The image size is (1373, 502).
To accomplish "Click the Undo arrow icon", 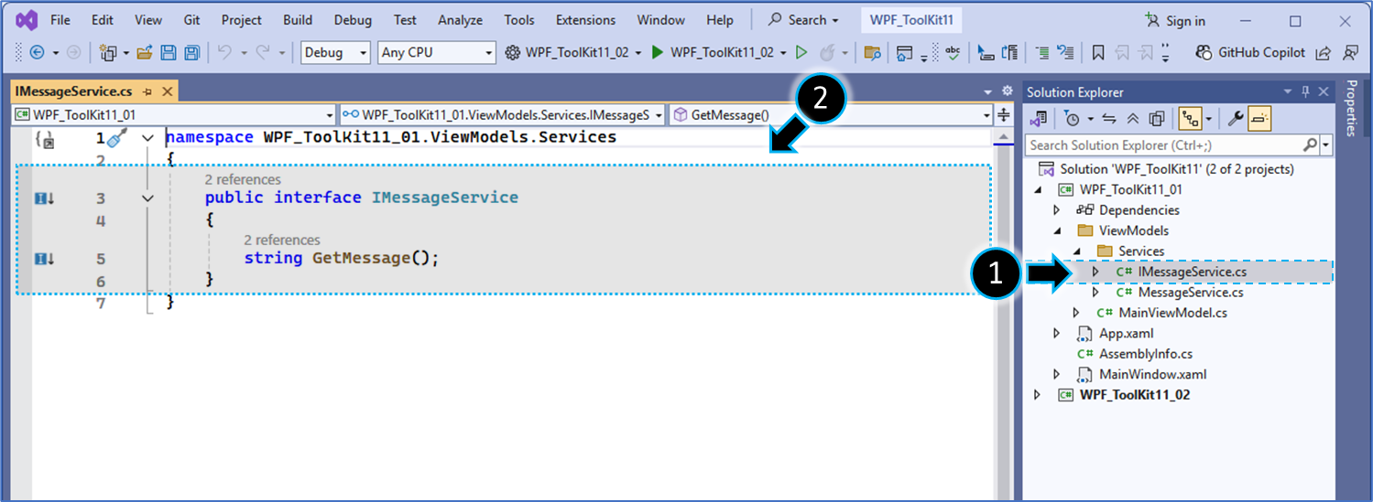I will [225, 53].
